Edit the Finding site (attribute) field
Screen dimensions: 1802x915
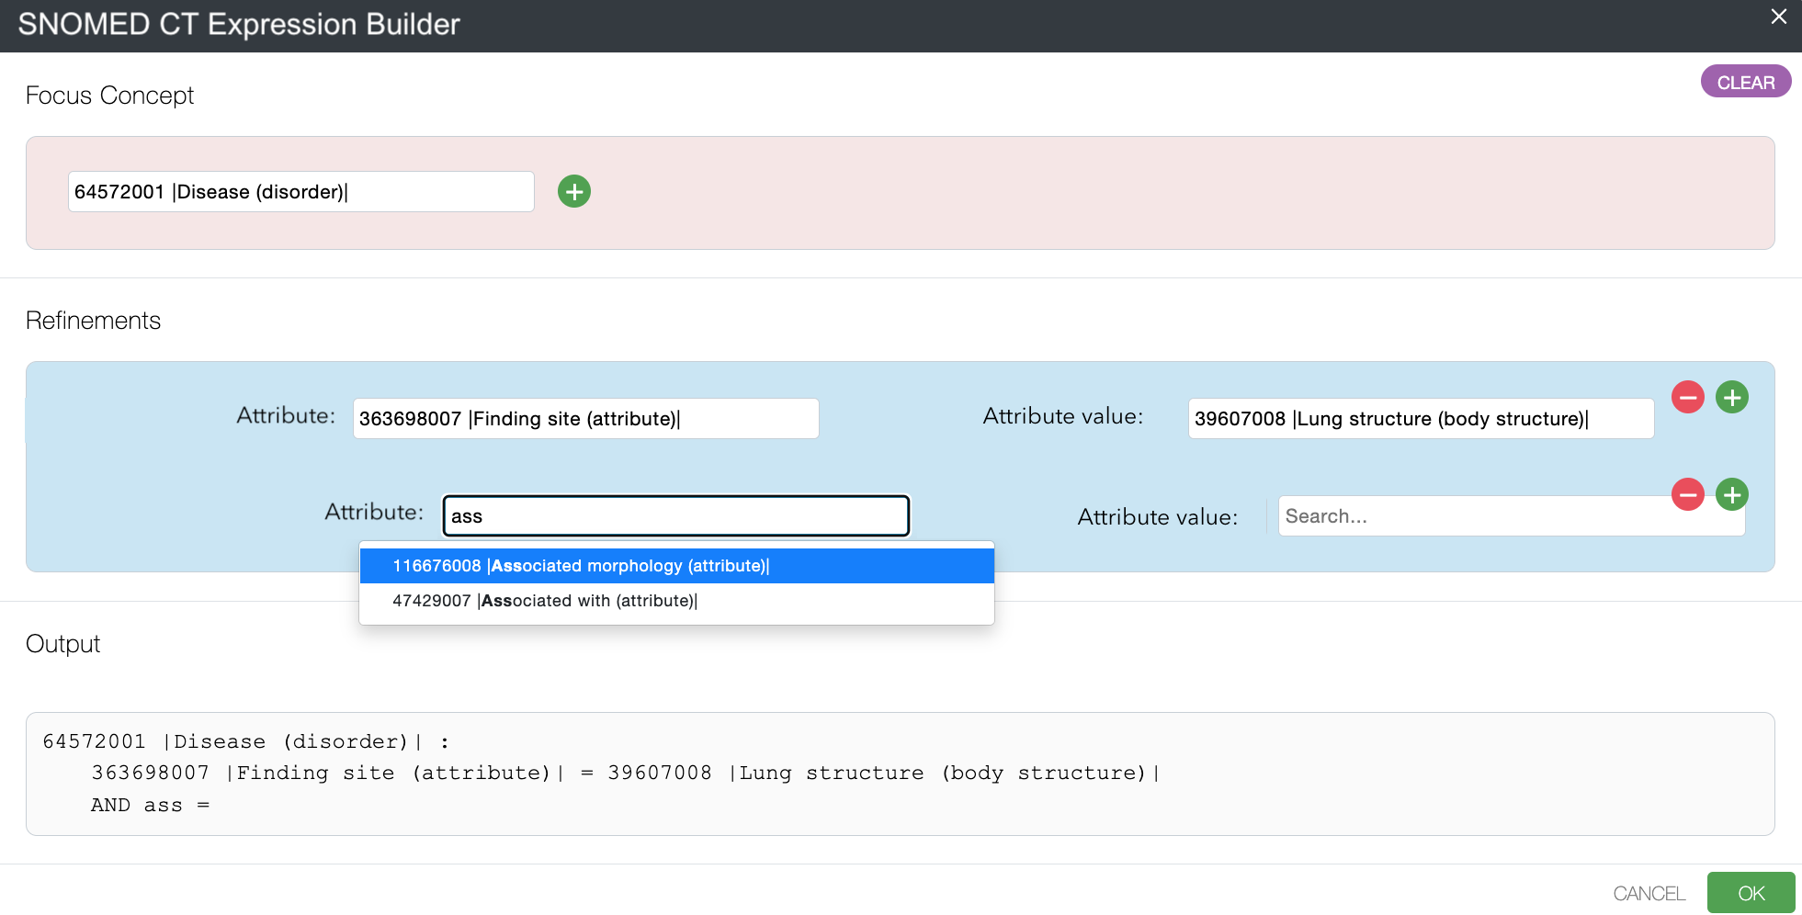(x=586, y=418)
